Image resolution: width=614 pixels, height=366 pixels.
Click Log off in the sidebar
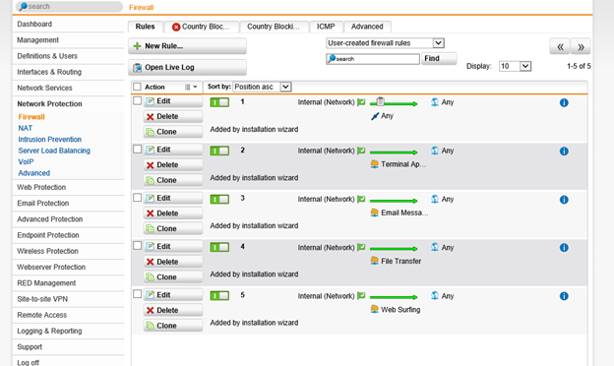(x=28, y=362)
